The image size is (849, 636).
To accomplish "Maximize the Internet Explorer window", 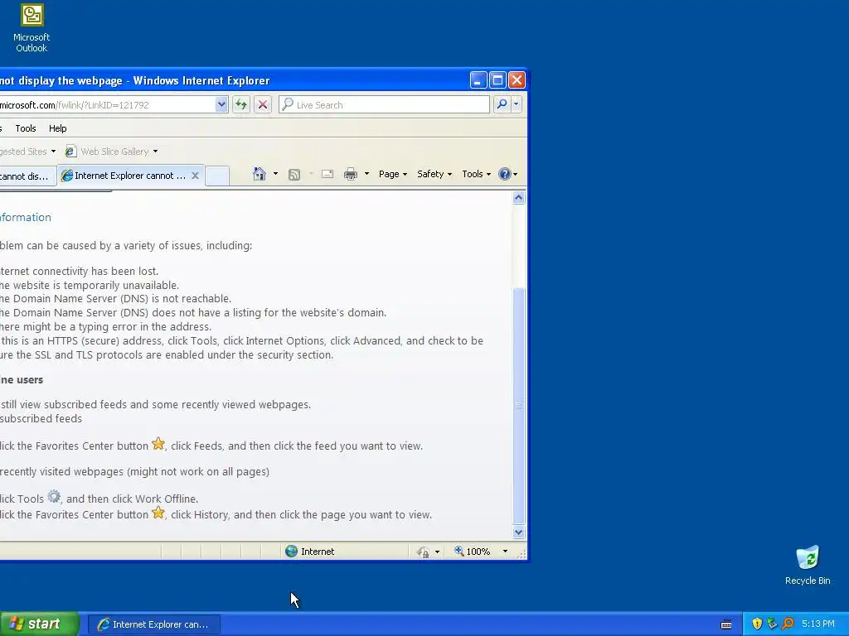I will coord(497,80).
